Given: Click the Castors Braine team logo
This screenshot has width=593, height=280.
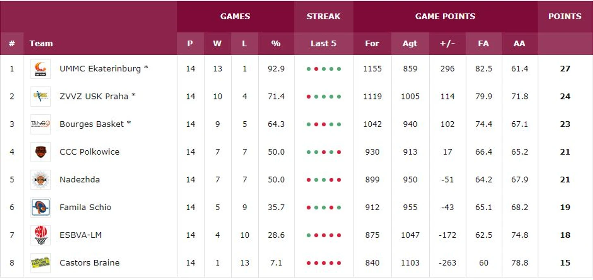Looking at the screenshot, I should click(x=41, y=263).
